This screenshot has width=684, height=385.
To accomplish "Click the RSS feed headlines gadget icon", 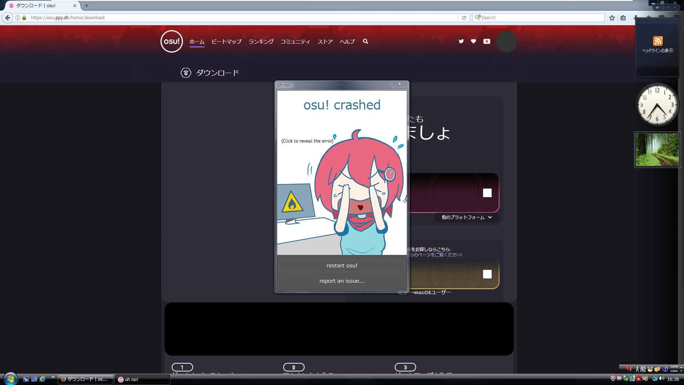I will tap(658, 41).
